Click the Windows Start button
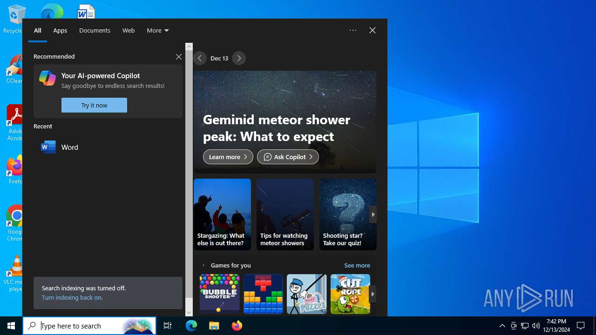This screenshot has height=335, width=596. pos(11,326)
